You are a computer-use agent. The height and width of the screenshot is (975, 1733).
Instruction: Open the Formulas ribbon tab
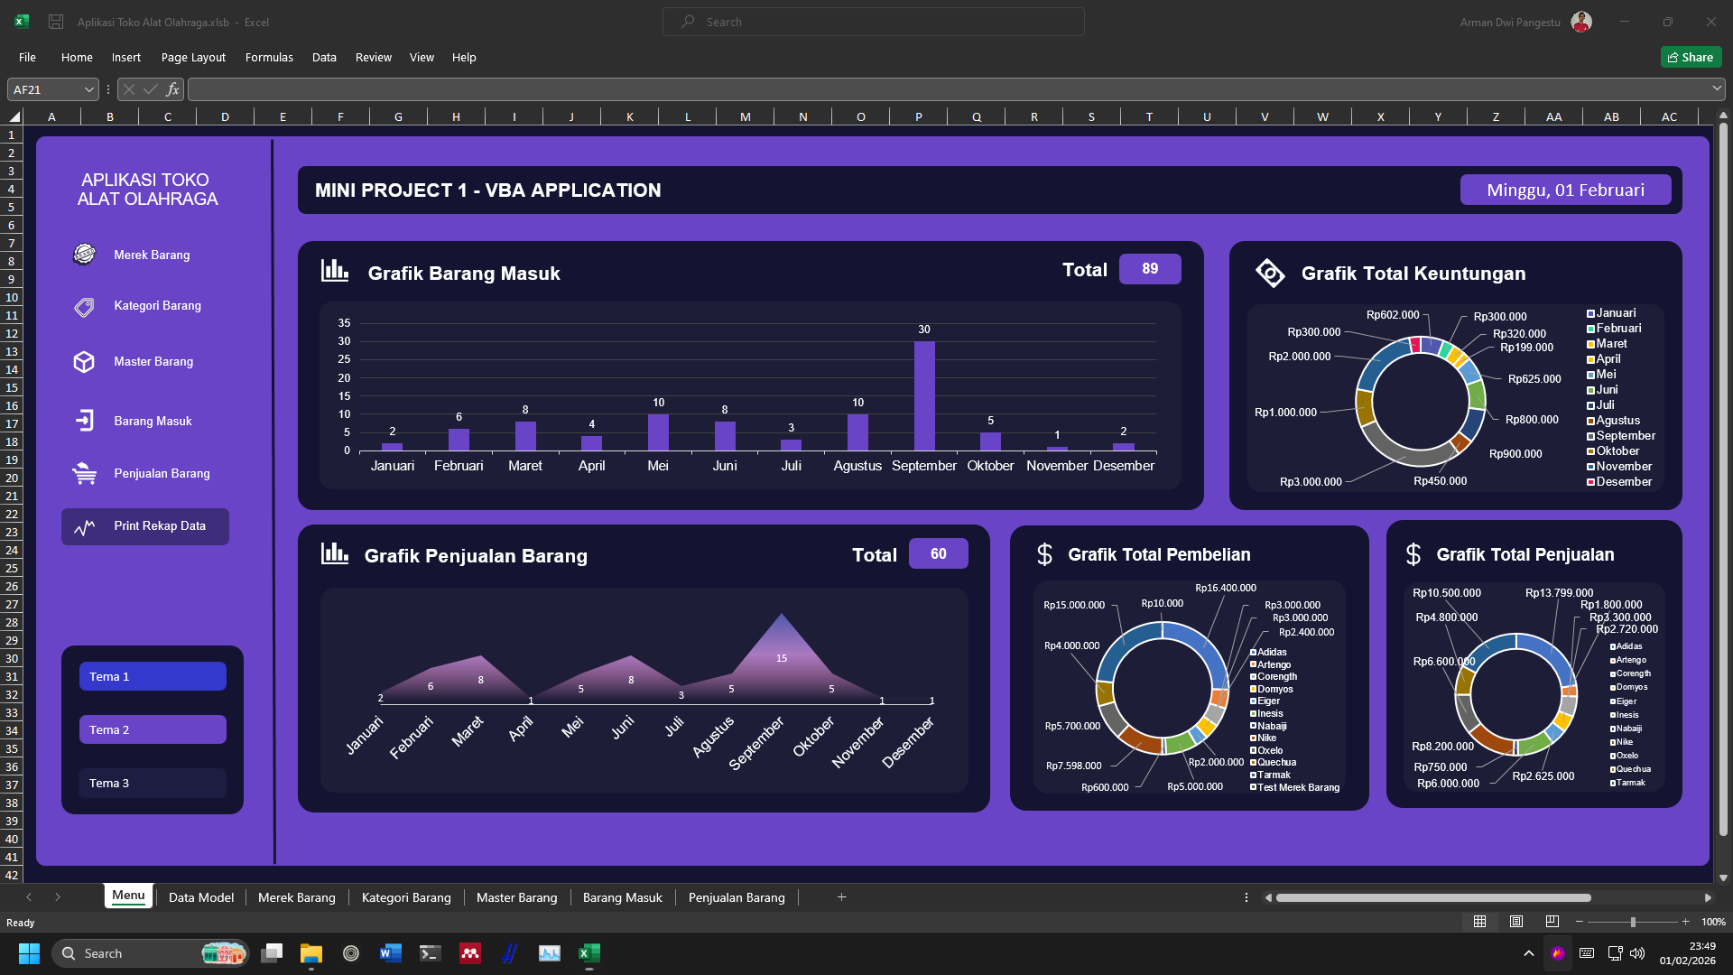pyautogui.click(x=269, y=57)
